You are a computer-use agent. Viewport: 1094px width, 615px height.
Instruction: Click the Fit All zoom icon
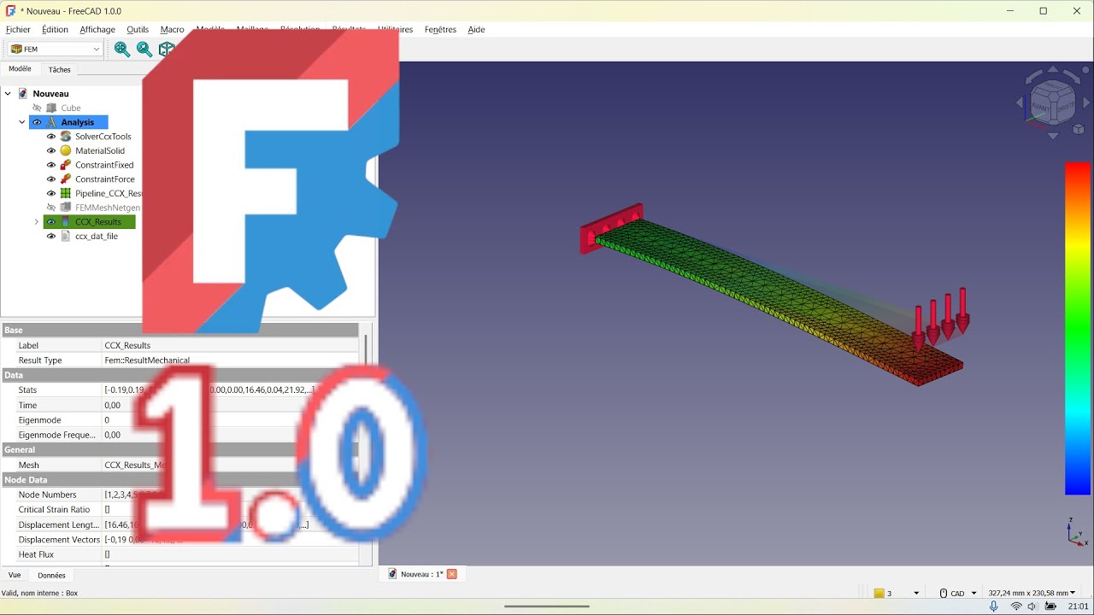[122, 50]
